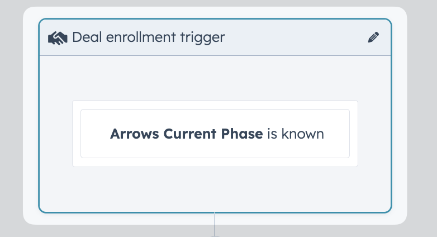Viewport: 437px width, 237px height.
Task: Click empty header bar beside trigger title
Action: [296, 37]
